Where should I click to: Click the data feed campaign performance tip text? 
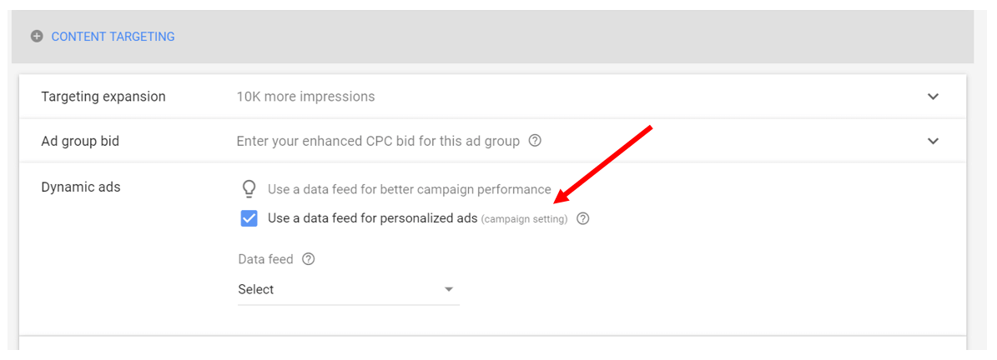click(410, 189)
